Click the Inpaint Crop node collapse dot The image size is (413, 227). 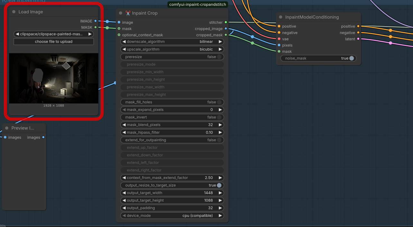pos(121,13)
